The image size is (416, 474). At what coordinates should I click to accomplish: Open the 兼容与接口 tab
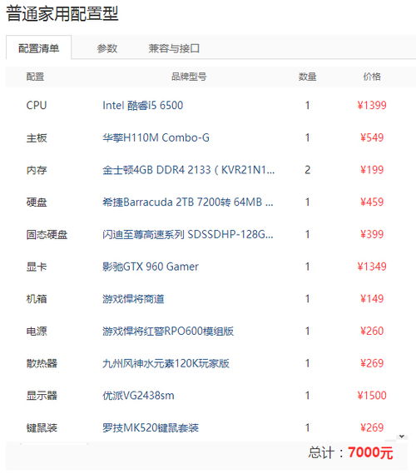pos(174,48)
